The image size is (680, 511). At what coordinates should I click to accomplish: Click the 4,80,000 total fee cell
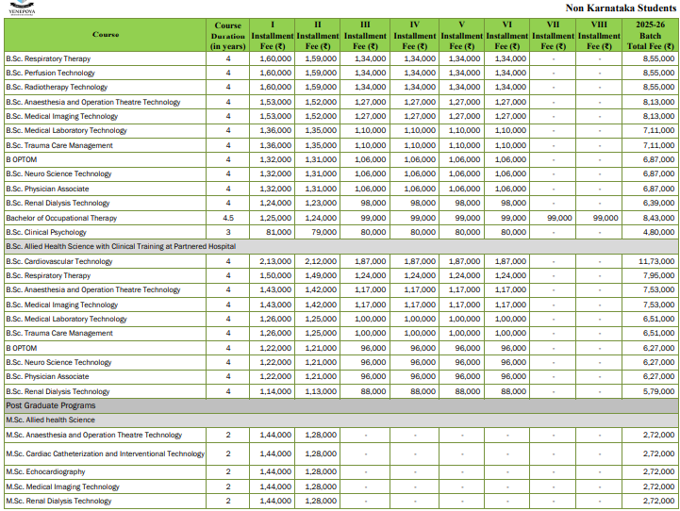pyautogui.click(x=653, y=232)
